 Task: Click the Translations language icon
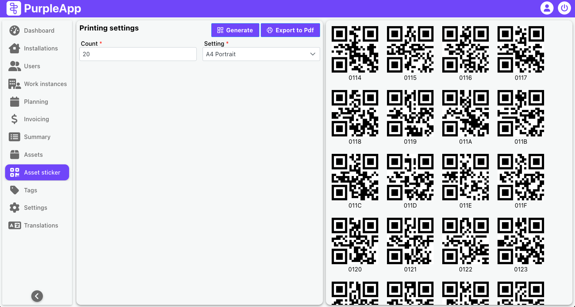[15, 225]
